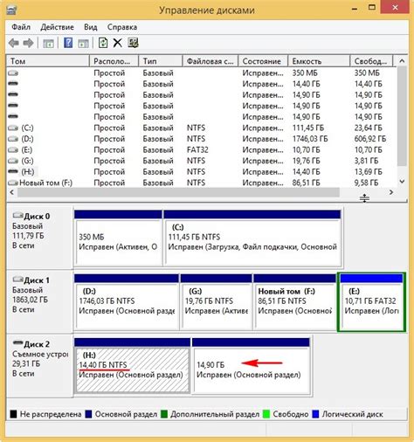Click the Refresh toolbar icon
This screenshot has width=414, height=442.
click(103, 43)
